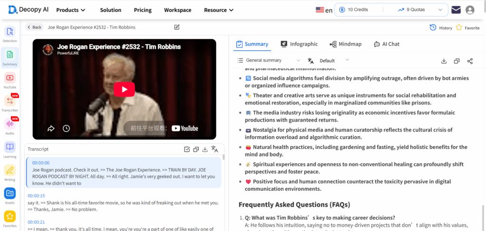Click the social media algorithms bullet point
Screen dimensions: 486x231
click(x=357, y=82)
